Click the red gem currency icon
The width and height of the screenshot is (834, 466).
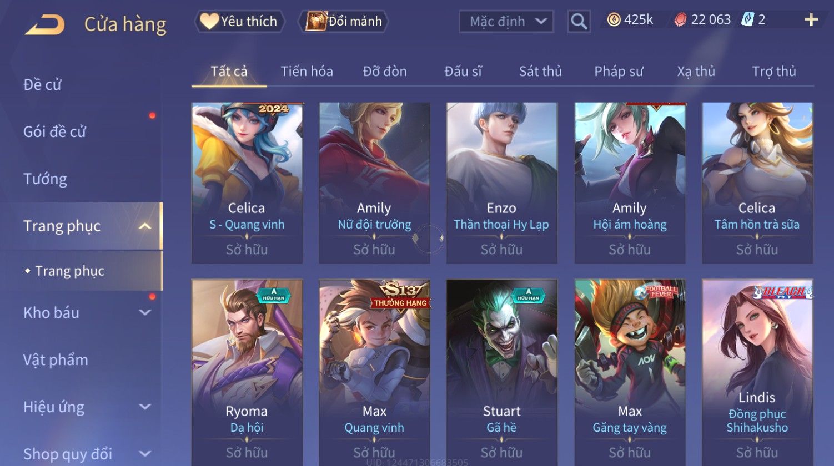pos(680,21)
